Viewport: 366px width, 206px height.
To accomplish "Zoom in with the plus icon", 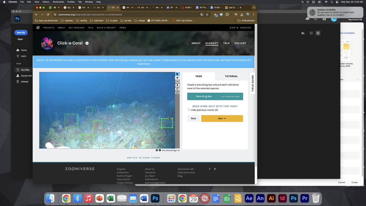I will (177, 85).
